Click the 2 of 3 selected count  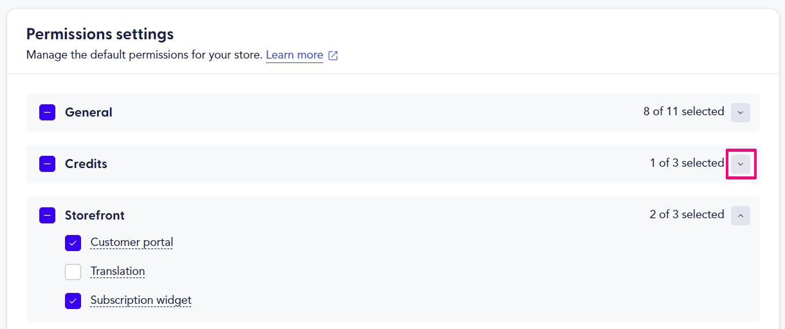(687, 214)
